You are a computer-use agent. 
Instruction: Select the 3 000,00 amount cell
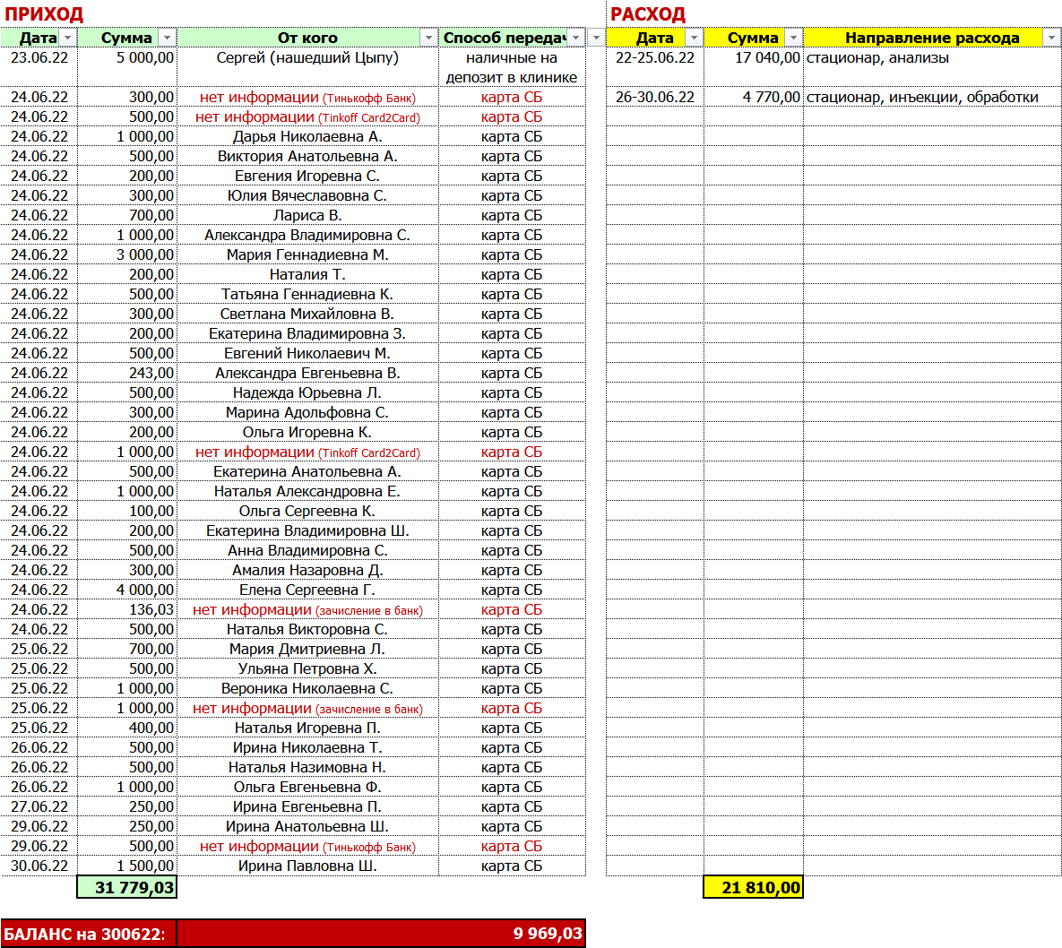click(127, 254)
